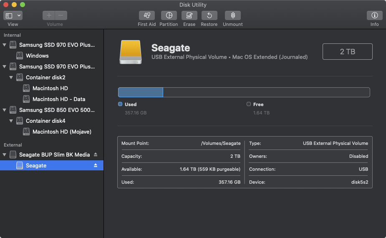The height and width of the screenshot is (238, 386).
Task: Collapse the Container disk2 tree
Action: (x=11, y=78)
